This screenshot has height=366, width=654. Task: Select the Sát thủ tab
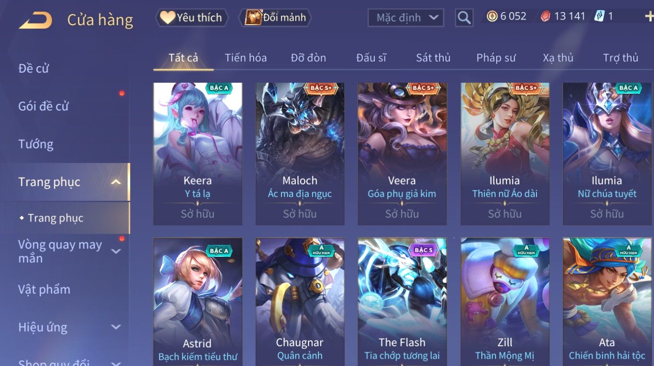(433, 58)
